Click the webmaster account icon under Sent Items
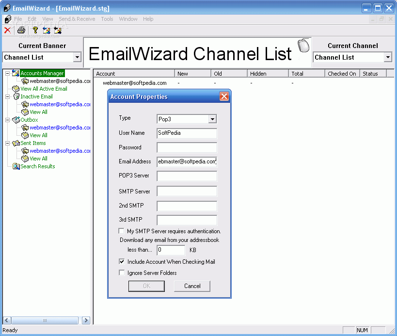The width and height of the screenshot is (397, 336). click(x=25, y=151)
